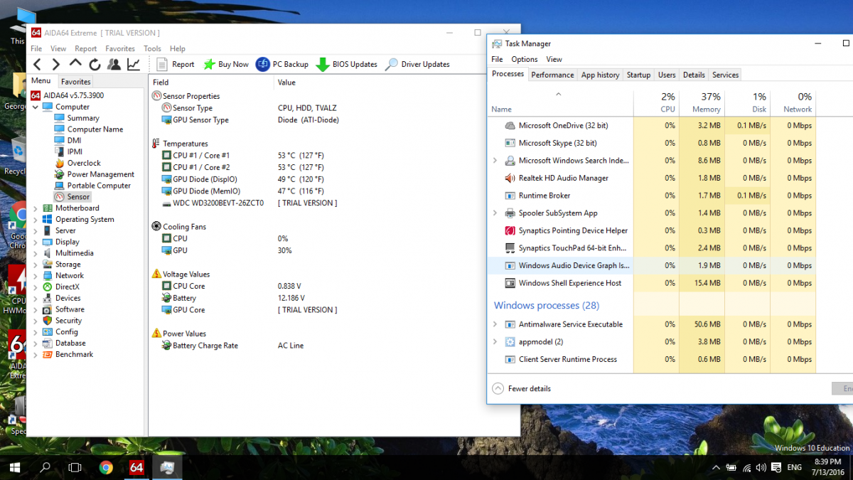Click the Windows Start button
Screen dimensions: 853x480
point(14,467)
